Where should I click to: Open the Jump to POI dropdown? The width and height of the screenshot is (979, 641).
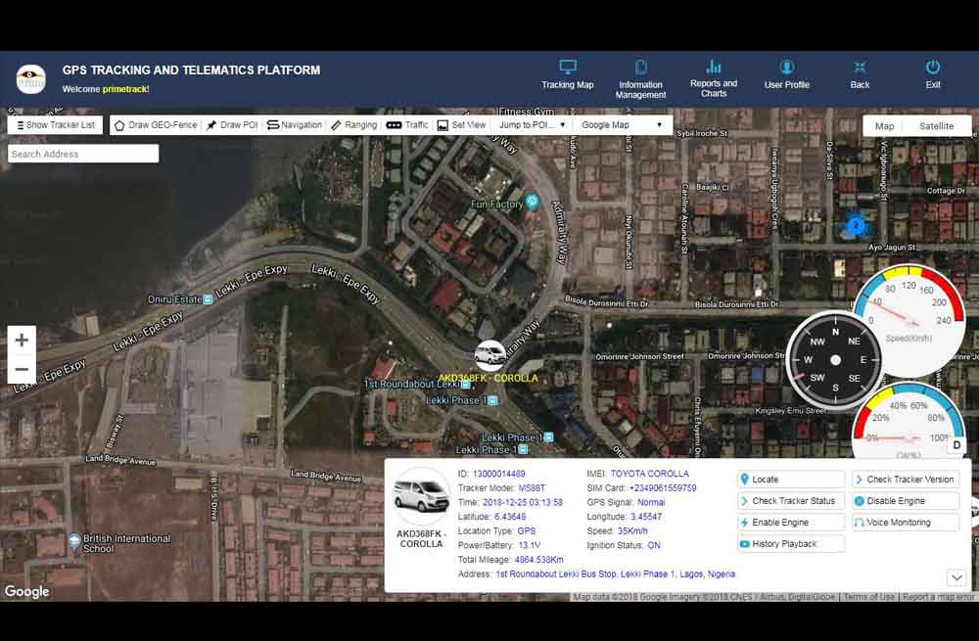533,125
